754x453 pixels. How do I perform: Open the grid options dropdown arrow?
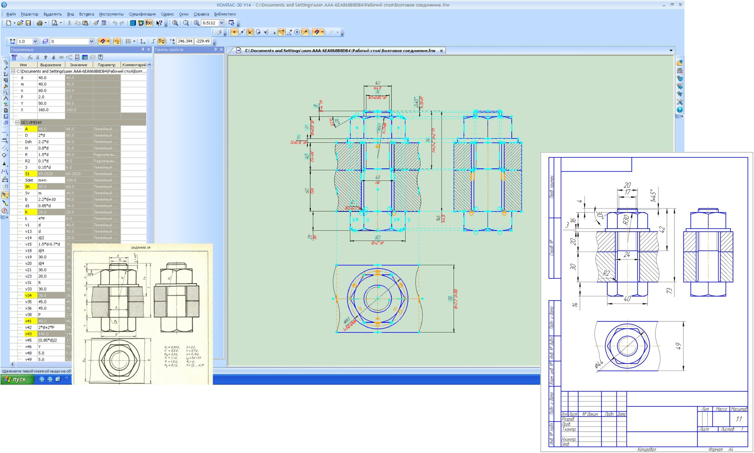(134, 41)
